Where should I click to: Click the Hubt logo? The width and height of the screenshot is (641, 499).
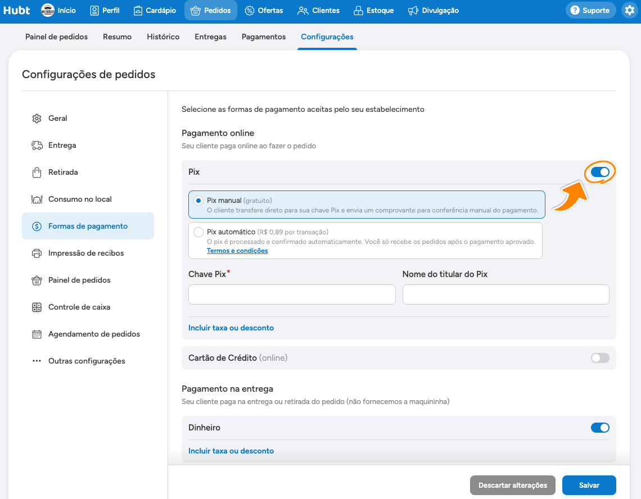[x=16, y=10]
